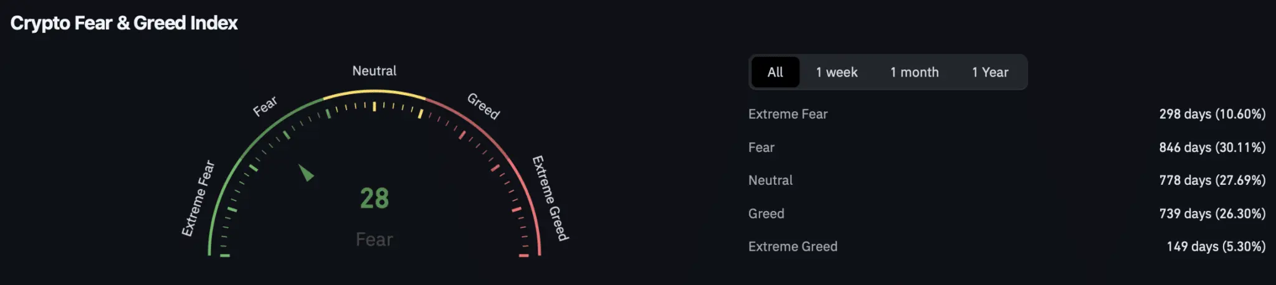Switch to the 1 month tab
This screenshot has width=1276, height=285.
click(x=914, y=72)
